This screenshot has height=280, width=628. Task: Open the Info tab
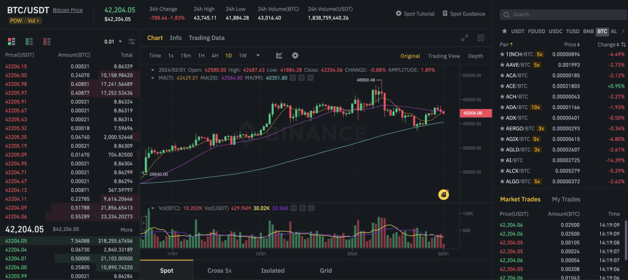(175, 38)
